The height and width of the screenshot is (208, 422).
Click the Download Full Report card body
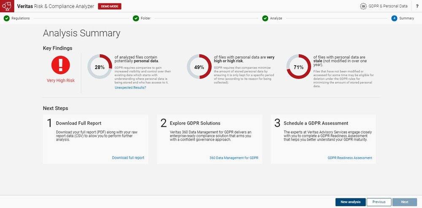[x=95, y=139]
